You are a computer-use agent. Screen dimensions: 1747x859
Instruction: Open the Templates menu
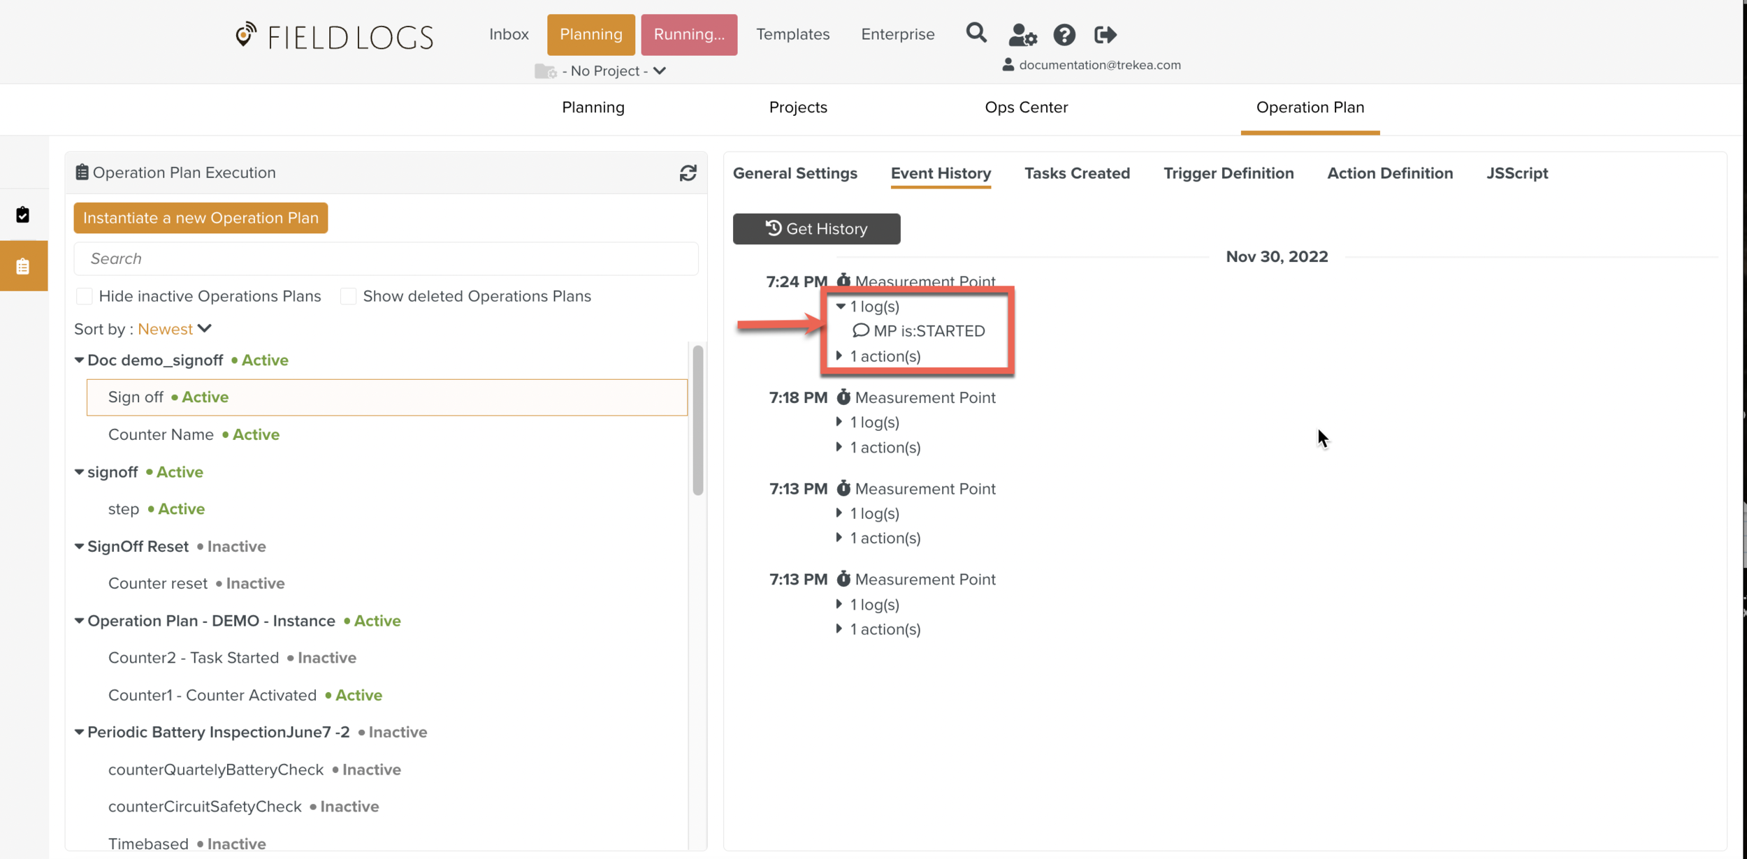(792, 34)
